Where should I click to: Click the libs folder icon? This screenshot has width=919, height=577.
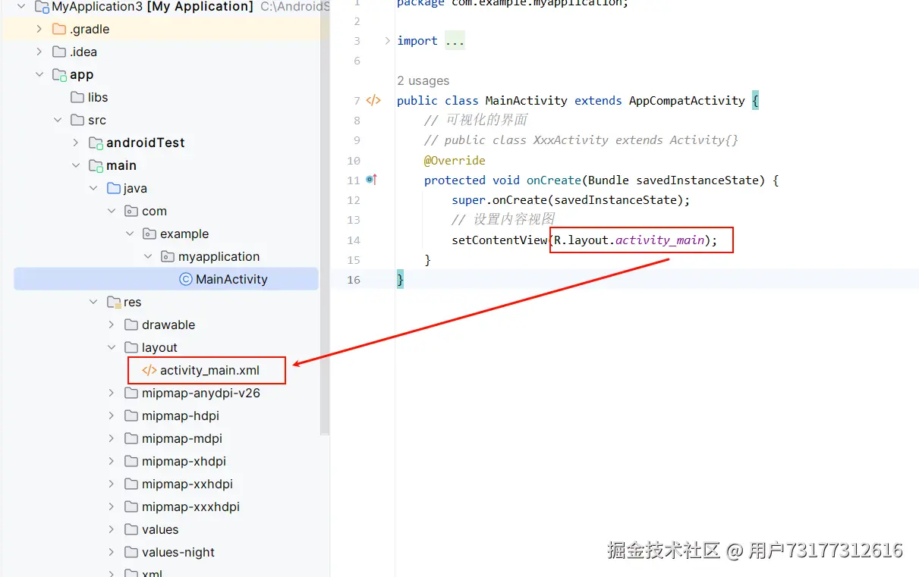(77, 97)
